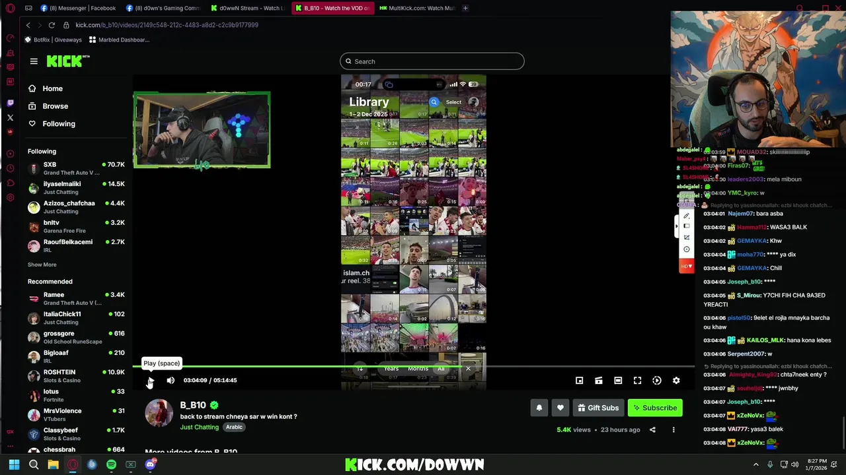Open the playback speed control icon
The height and width of the screenshot is (475, 846).
[x=656, y=380]
